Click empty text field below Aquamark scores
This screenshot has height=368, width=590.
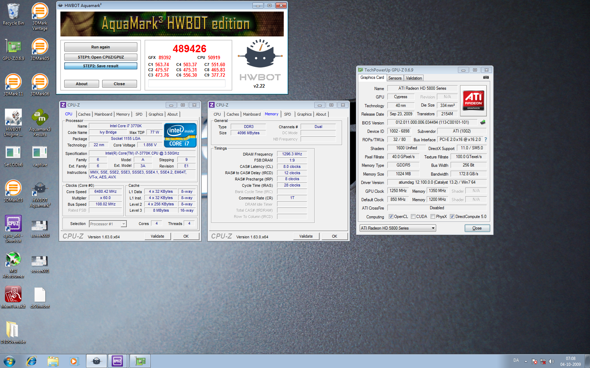pyautogui.click(x=187, y=83)
